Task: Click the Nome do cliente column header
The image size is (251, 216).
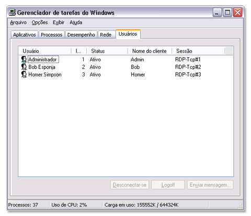Action: click(x=150, y=51)
